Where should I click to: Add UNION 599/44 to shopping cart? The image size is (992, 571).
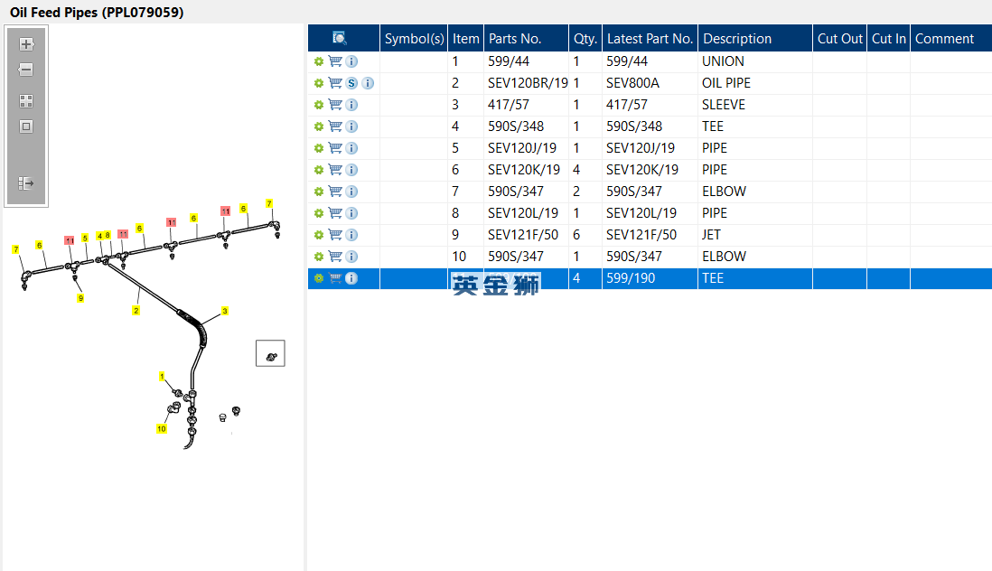point(335,61)
